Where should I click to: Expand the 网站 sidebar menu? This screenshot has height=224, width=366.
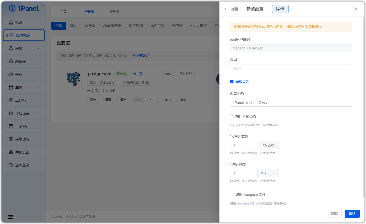point(38,48)
